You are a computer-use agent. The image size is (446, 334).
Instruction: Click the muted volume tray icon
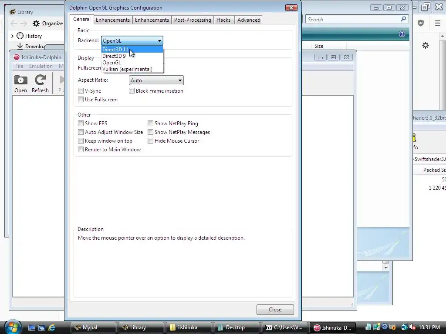(412, 327)
